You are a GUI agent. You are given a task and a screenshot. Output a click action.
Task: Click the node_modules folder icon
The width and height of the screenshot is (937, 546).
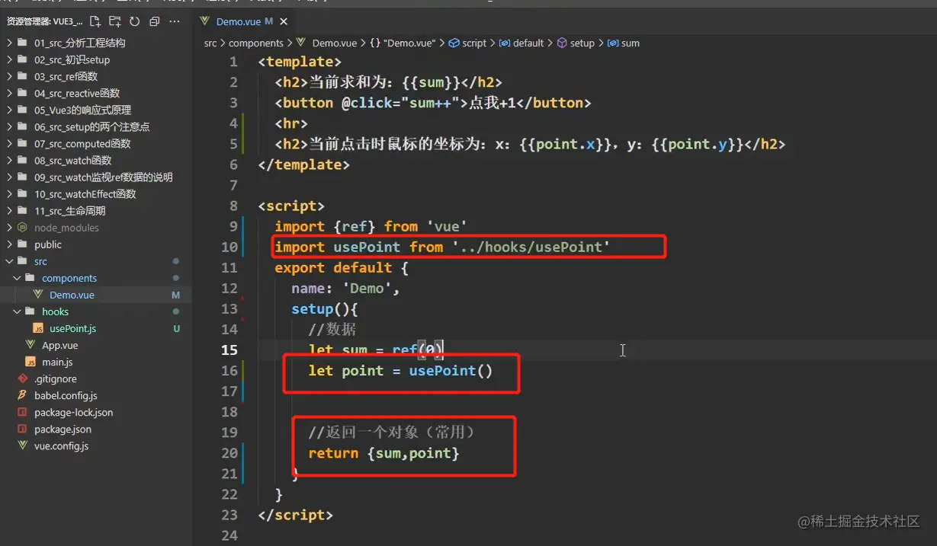coord(21,228)
